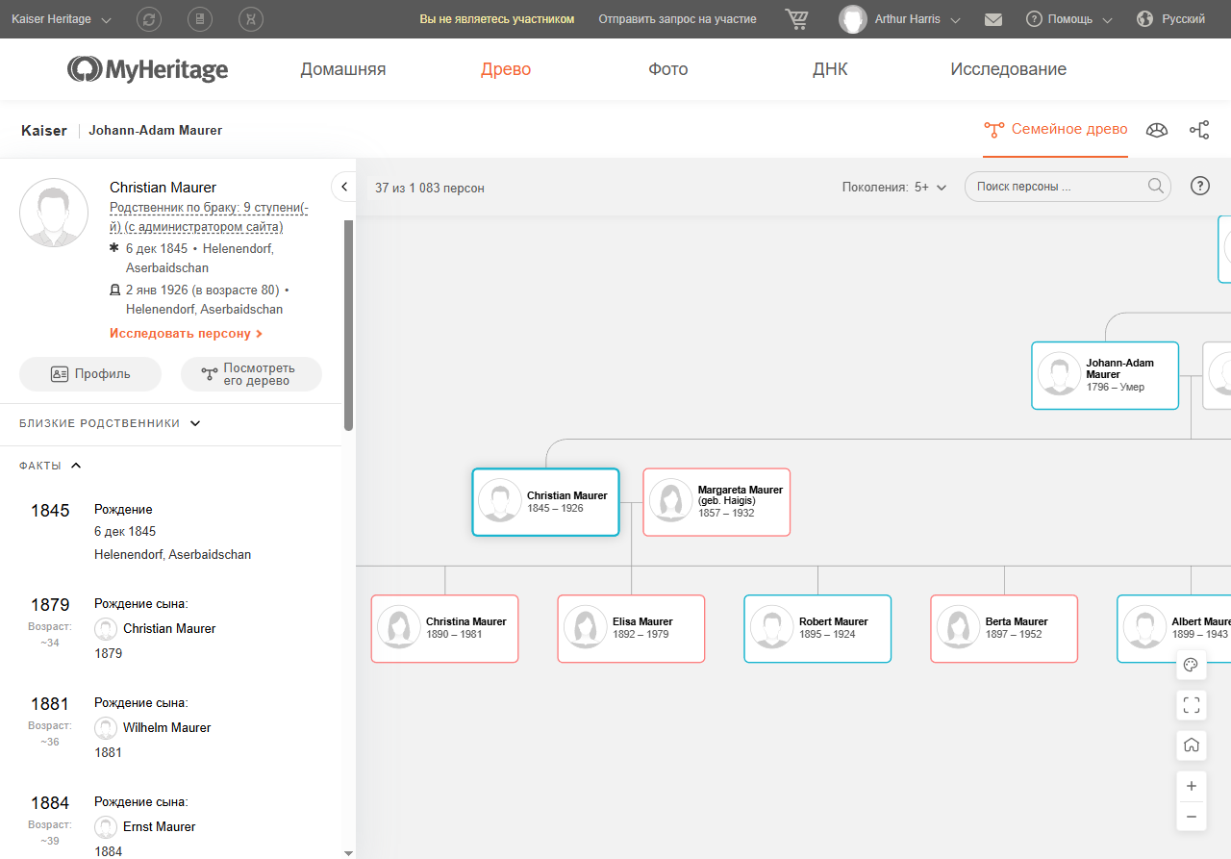Click the refresh circular icon in top bar
The width and height of the screenshot is (1231, 859).
click(149, 19)
